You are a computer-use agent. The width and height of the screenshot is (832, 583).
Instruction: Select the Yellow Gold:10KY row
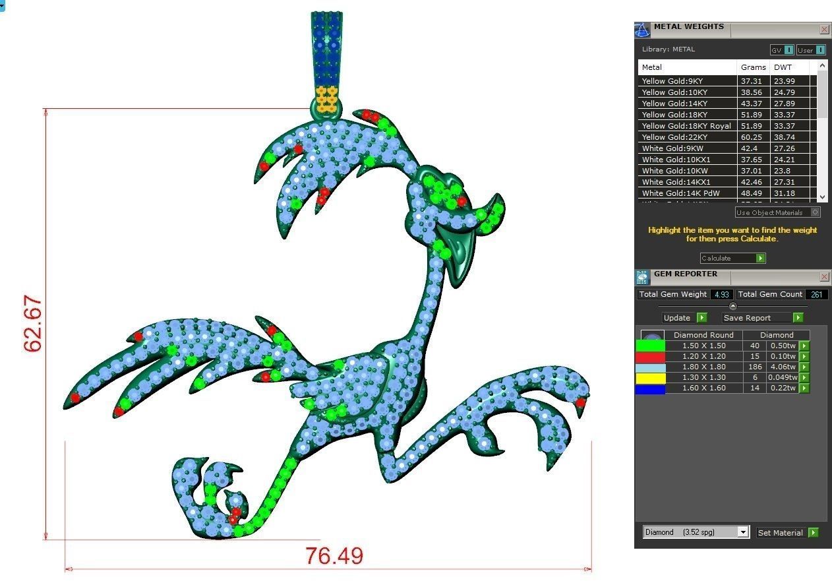coord(728,92)
